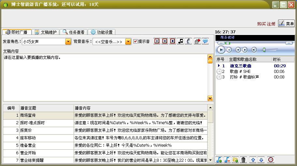
Task: Select the 商场宣传 row
Action: (105, 115)
